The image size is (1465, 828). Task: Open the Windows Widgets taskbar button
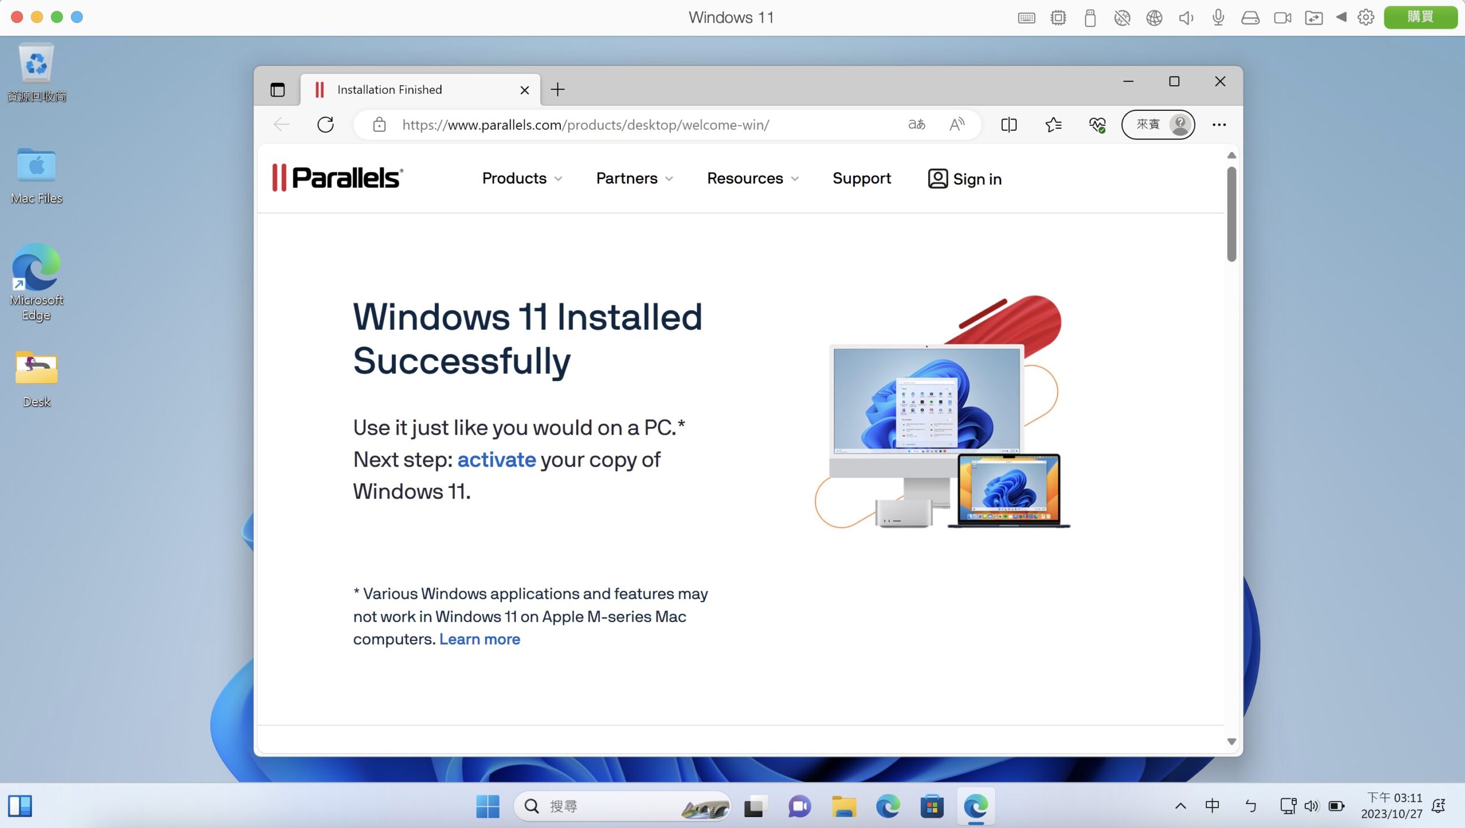[20, 806]
